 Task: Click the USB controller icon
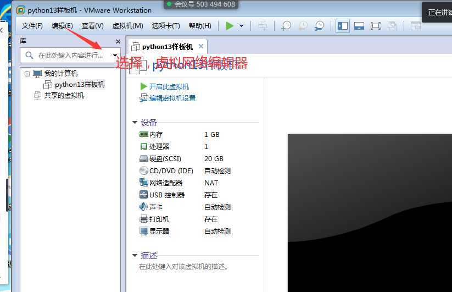pyautogui.click(x=143, y=195)
